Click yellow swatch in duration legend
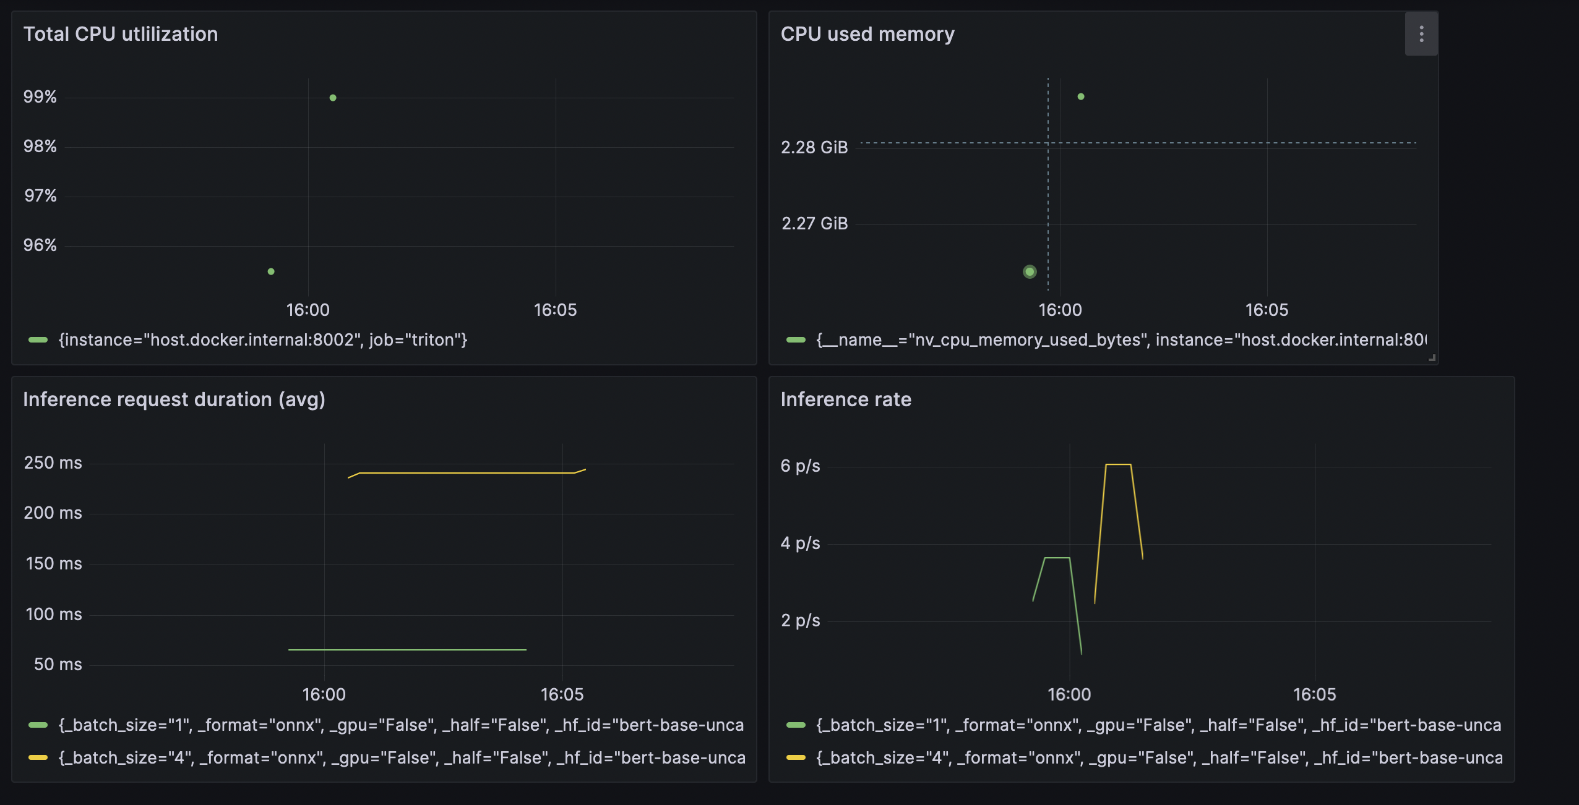The width and height of the screenshot is (1579, 805). pyautogui.click(x=38, y=757)
